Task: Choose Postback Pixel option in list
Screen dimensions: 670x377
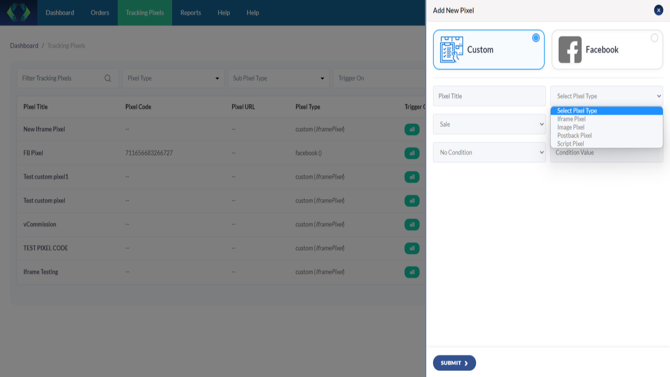Action: [574, 135]
